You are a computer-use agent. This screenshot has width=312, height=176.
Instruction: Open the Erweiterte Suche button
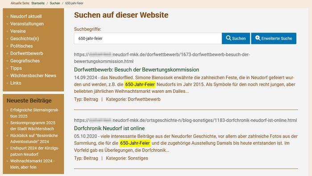click(274, 38)
